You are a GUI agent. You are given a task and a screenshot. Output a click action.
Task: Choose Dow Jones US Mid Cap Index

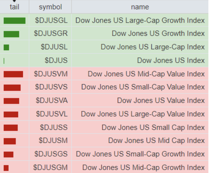(156, 141)
